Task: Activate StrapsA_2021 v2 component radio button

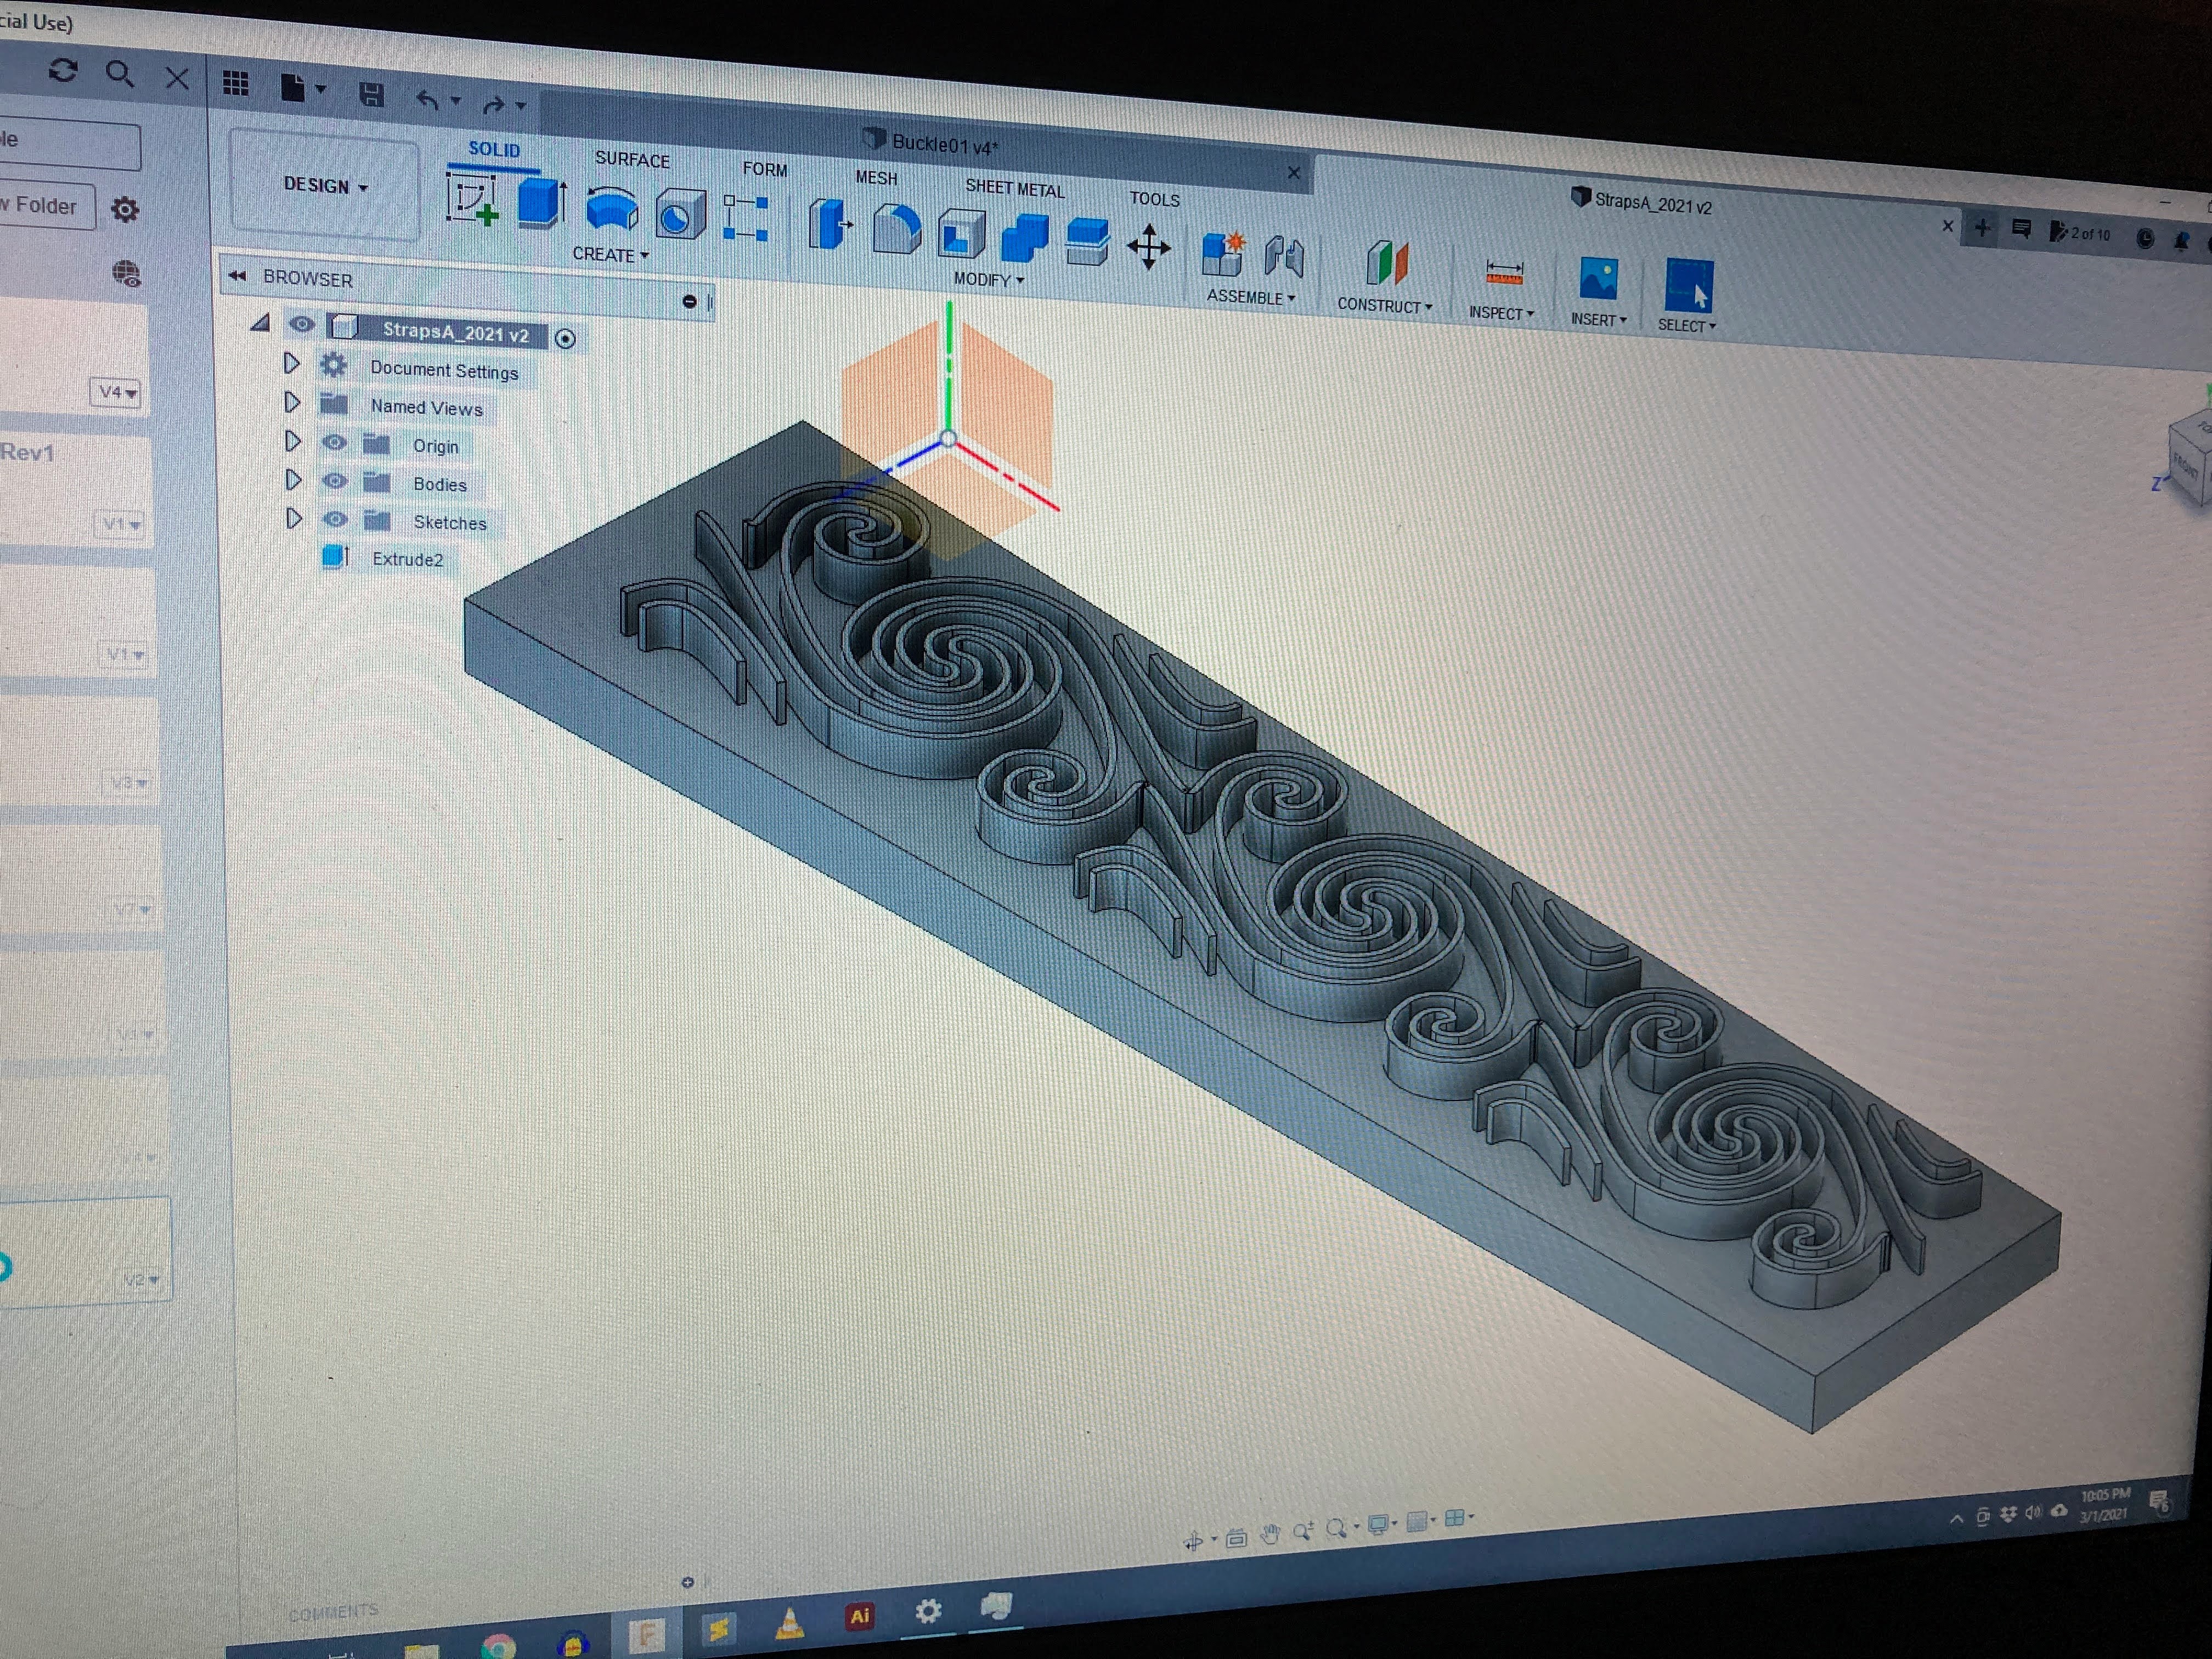Action: click(565, 339)
